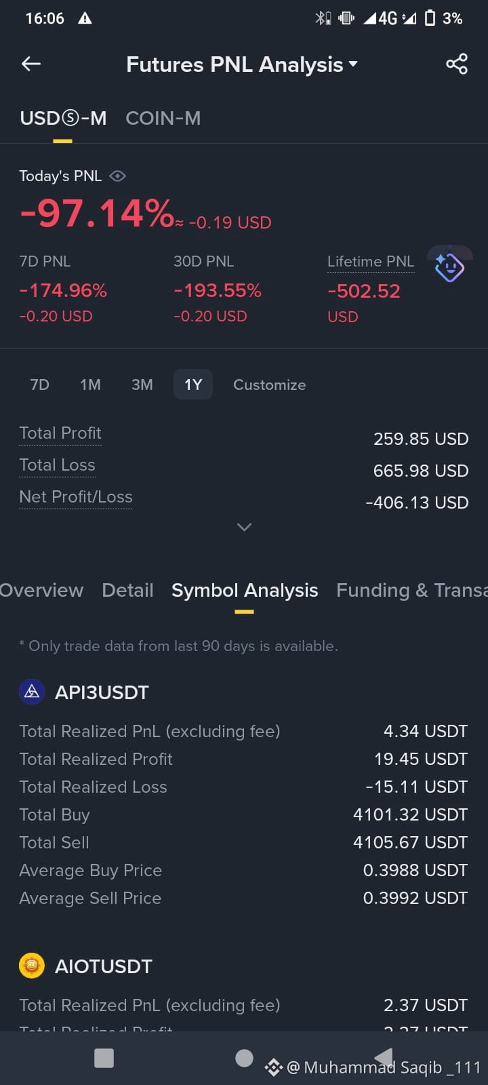Screen dimensions: 488x1085
Task: Tap the Net Profit/Loss label
Action: tap(76, 497)
